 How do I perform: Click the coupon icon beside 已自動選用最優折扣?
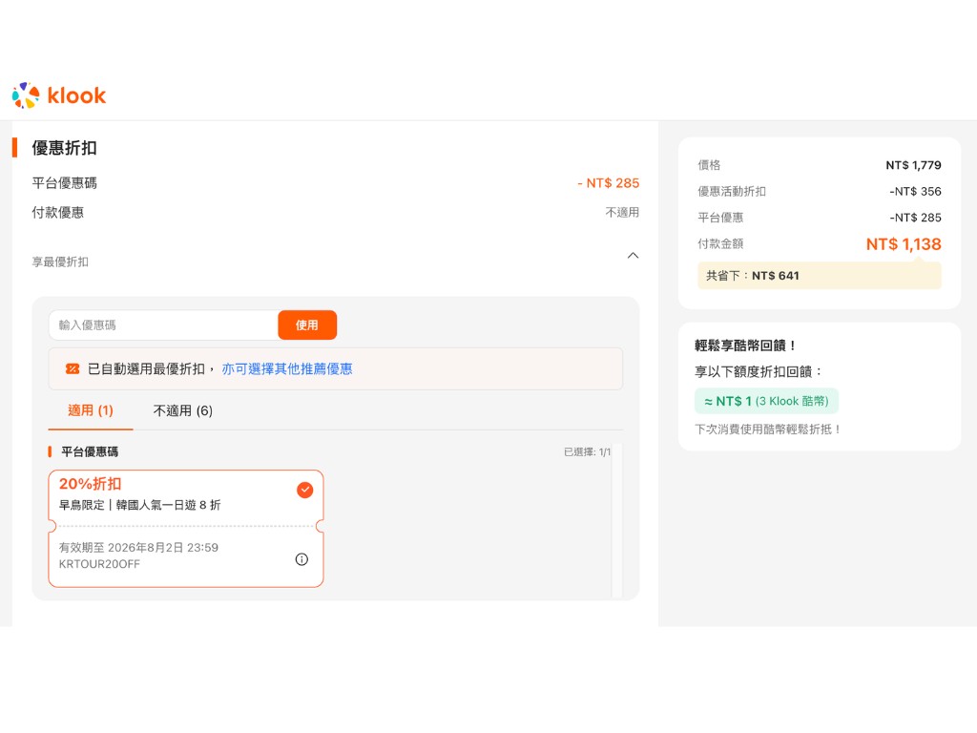(x=73, y=369)
